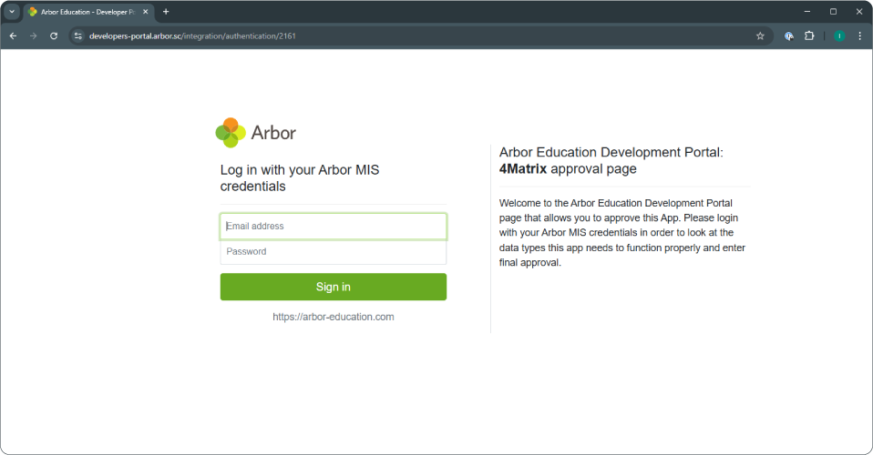Focus the Password field
This screenshot has width=873, height=455.
[x=334, y=252]
